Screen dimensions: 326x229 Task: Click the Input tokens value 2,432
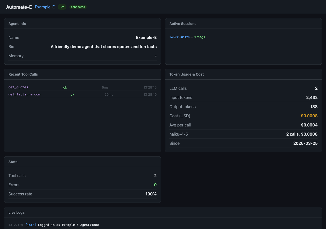coord(312,97)
